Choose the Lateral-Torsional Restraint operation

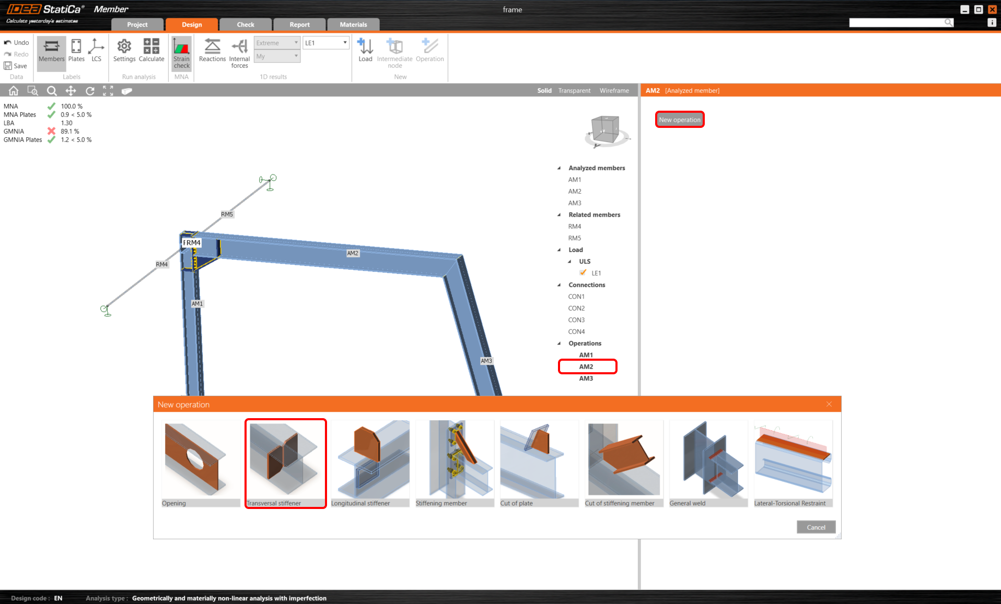pos(794,464)
